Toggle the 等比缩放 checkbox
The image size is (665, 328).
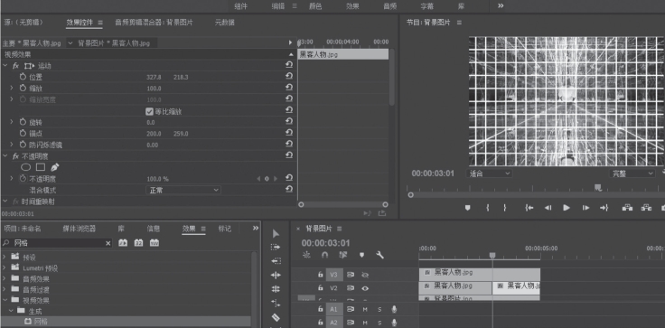tap(149, 111)
